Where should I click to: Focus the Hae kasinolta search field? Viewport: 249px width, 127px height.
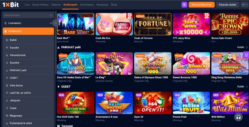click(28, 15)
